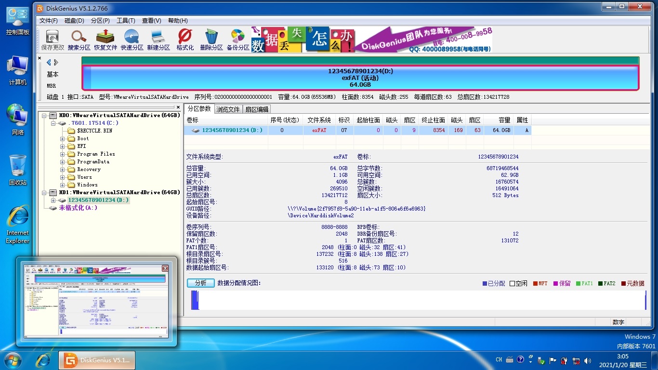Click the magenta 保留 legend swatch
This screenshot has height=370, width=658.
pos(556,284)
